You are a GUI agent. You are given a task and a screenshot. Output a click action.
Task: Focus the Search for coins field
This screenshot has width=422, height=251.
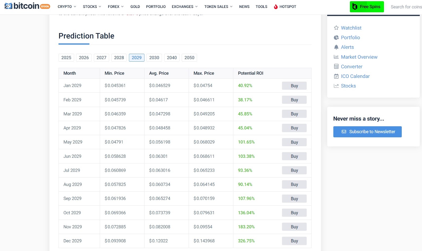point(406,7)
